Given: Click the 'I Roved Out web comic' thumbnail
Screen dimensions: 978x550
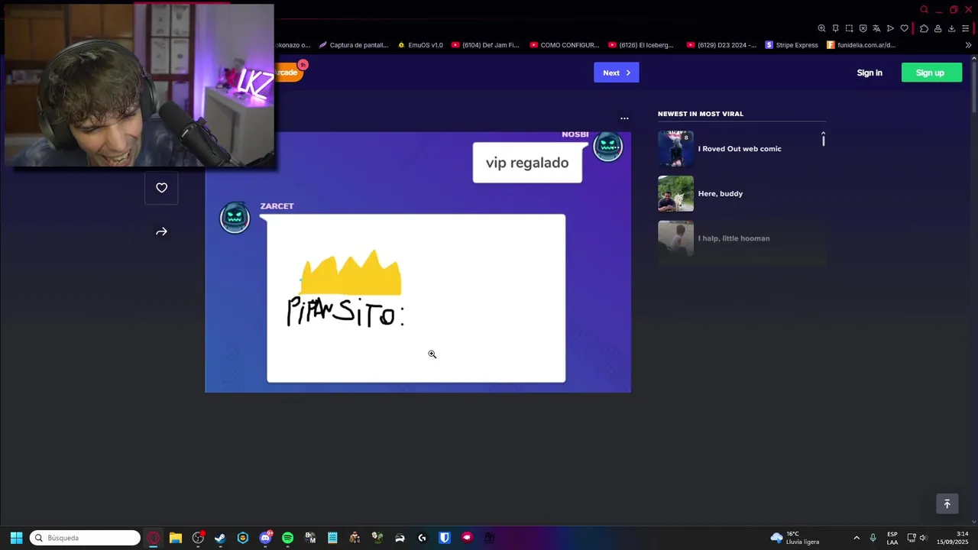Looking at the screenshot, I should pyautogui.click(x=675, y=149).
